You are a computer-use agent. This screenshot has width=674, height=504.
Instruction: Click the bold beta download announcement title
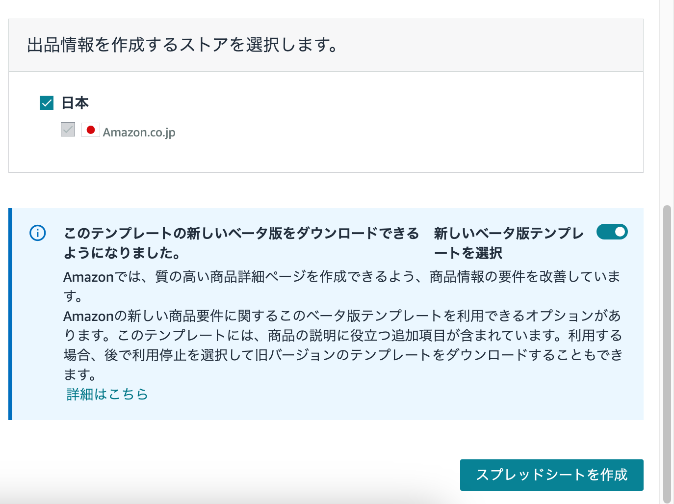point(241,243)
